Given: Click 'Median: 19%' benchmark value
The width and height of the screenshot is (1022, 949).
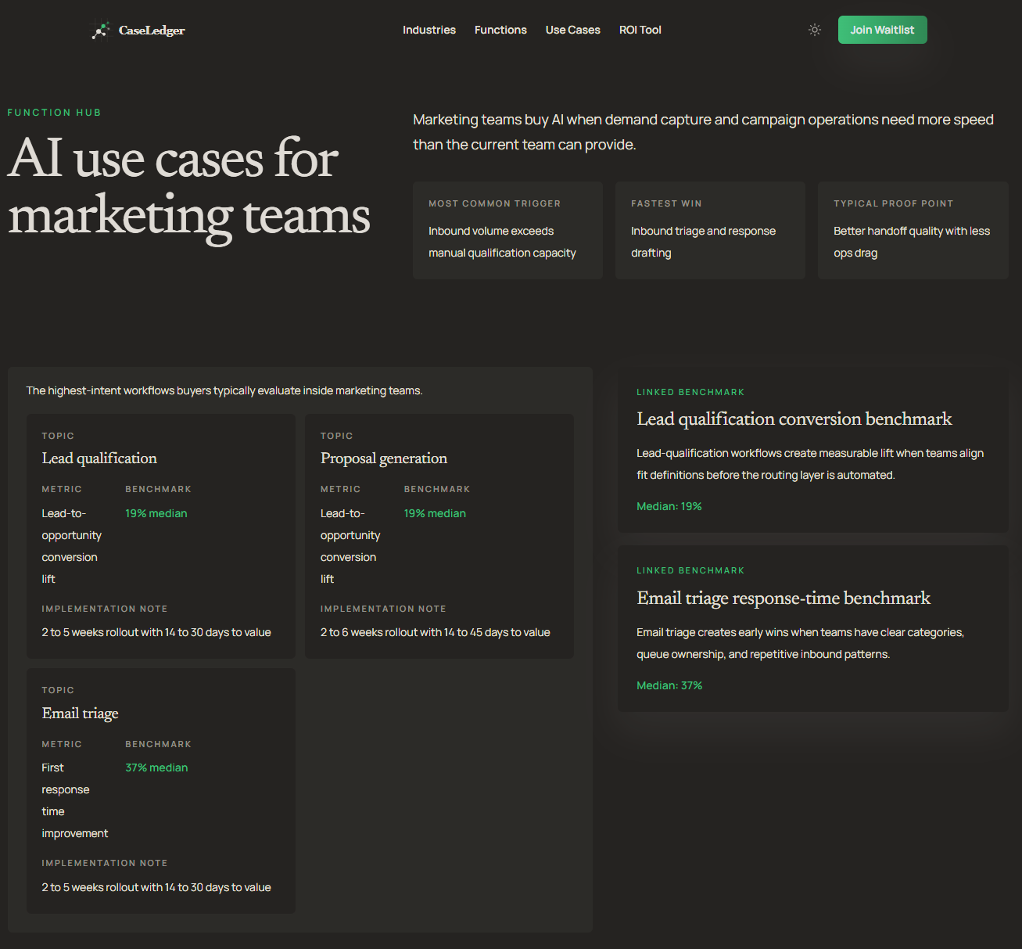Looking at the screenshot, I should [x=669, y=506].
